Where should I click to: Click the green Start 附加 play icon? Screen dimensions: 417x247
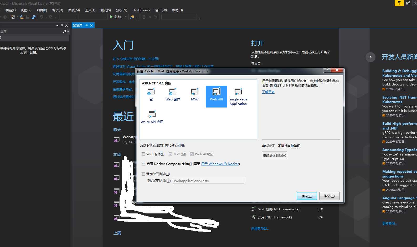(x=111, y=17)
